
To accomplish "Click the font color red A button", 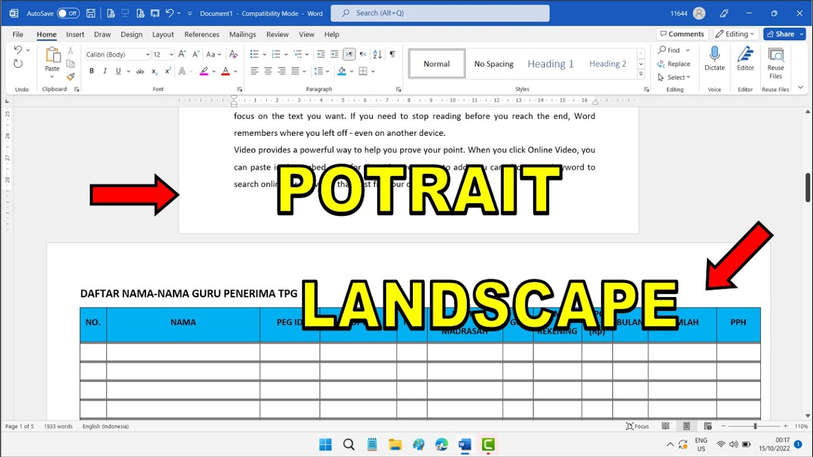I will pyautogui.click(x=225, y=71).
